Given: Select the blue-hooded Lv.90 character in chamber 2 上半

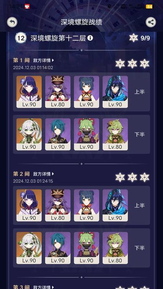Looking at the screenshot, I should coord(115,205).
